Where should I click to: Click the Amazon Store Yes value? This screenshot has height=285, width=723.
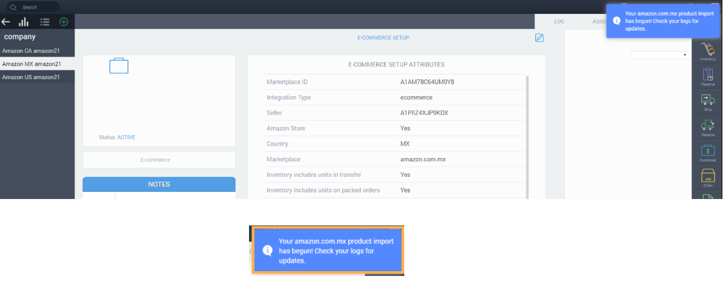click(x=405, y=128)
